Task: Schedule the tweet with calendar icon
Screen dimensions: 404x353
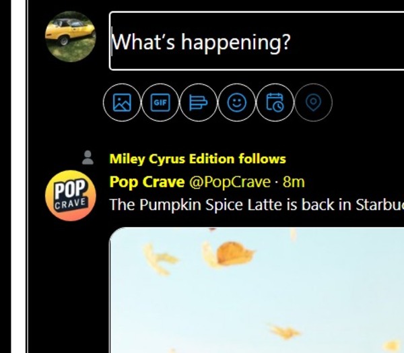Action: (275, 102)
